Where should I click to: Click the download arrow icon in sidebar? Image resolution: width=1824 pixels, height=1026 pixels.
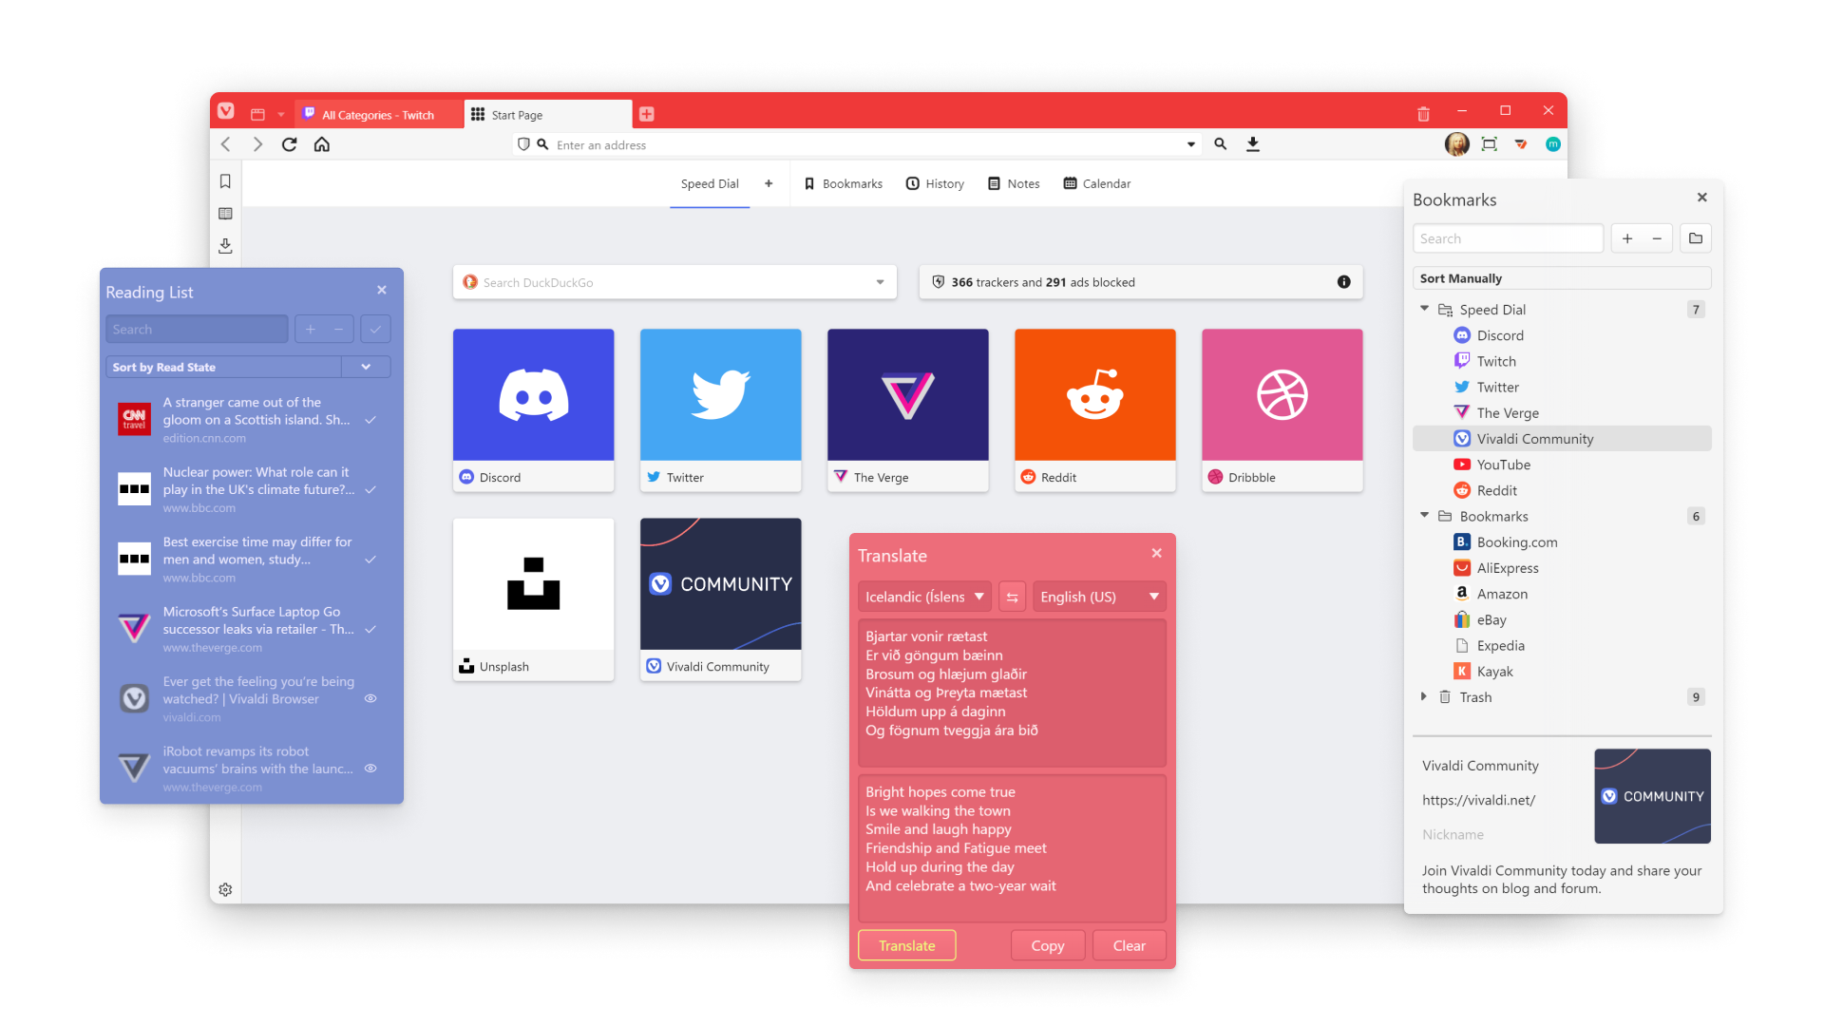[225, 244]
